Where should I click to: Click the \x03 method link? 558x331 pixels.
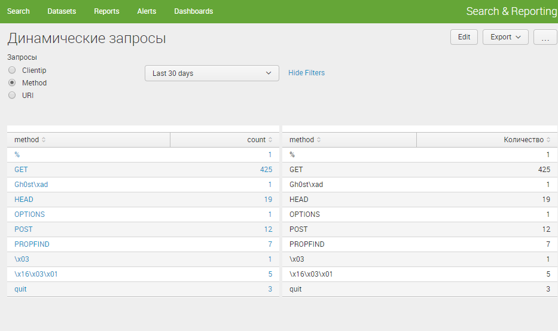[22, 259]
